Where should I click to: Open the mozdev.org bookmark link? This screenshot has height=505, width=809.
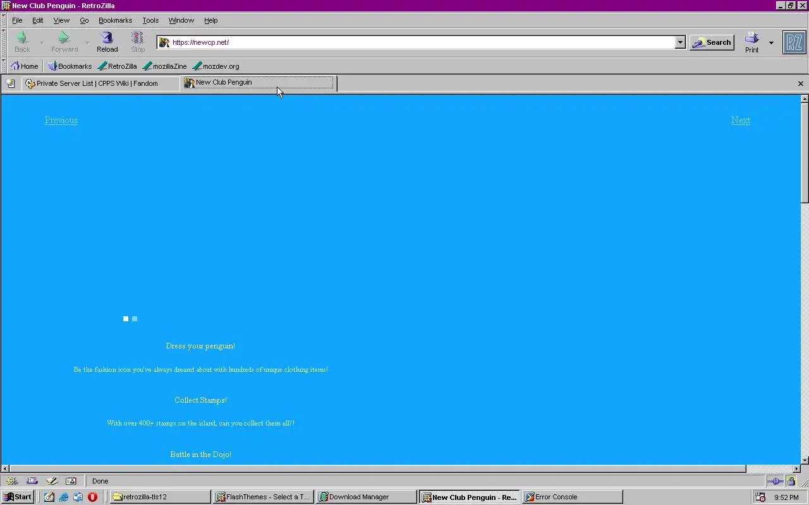coord(216,66)
